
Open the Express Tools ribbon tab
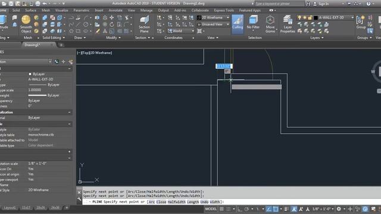click(224, 10)
